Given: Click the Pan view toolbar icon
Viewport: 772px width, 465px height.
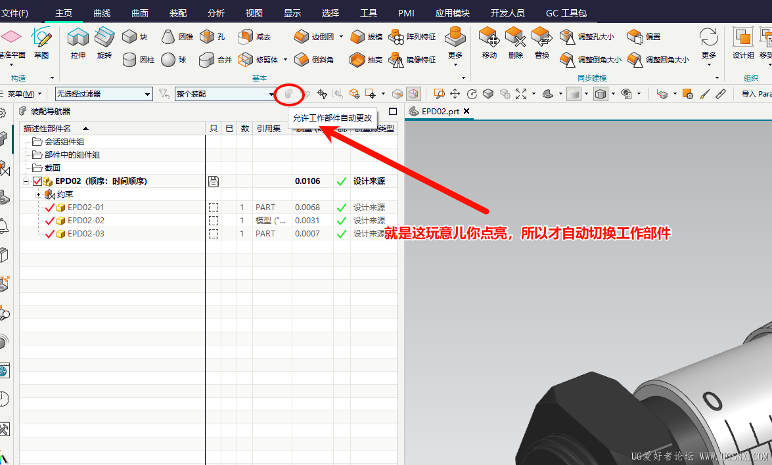Looking at the screenshot, I should (x=455, y=93).
